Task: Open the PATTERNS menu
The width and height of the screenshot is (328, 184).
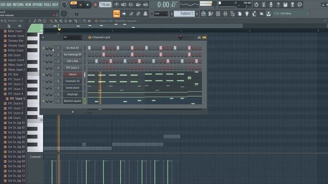Action: [18, 5]
